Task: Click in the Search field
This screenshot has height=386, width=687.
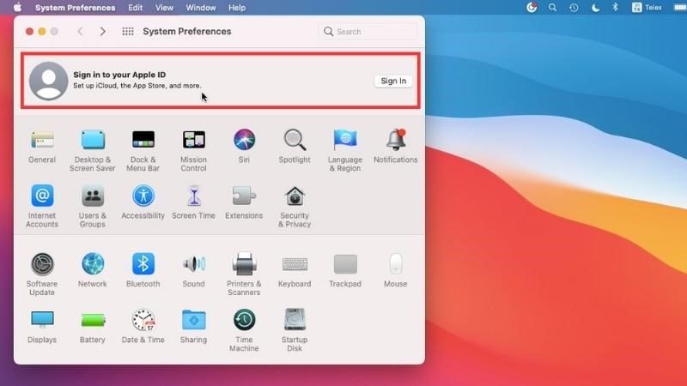Action: point(368,32)
